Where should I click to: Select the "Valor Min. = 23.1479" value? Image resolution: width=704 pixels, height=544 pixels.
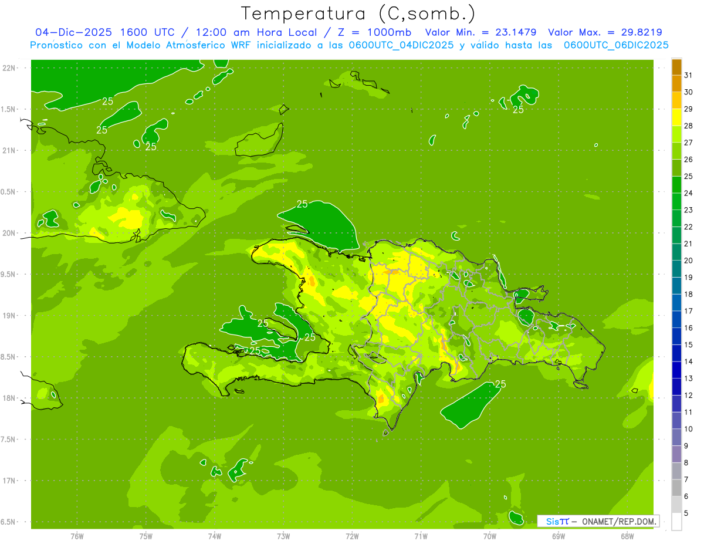[480, 32]
